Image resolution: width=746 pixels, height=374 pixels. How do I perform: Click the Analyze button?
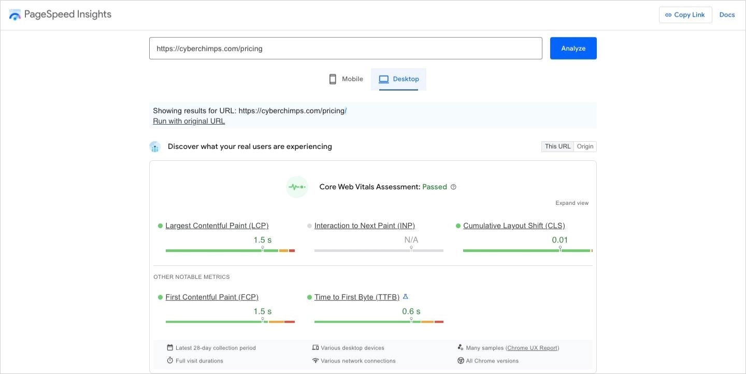(573, 48)
